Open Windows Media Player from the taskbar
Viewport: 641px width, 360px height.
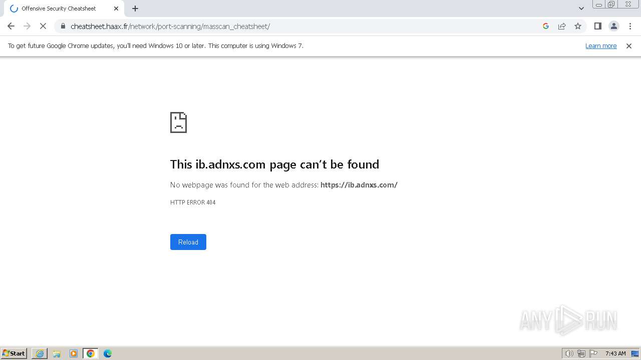[x=74, y=353]
